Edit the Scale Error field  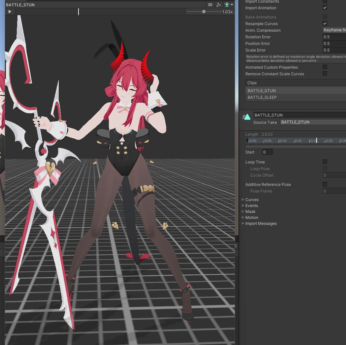(334, 50)
